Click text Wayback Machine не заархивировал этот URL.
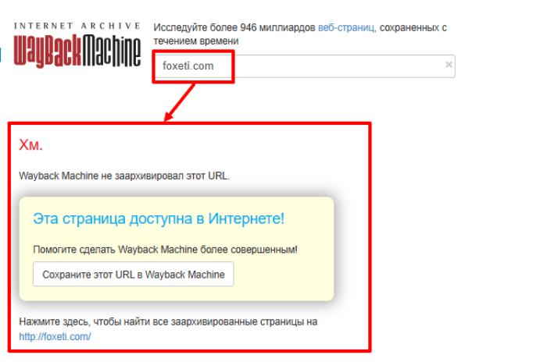Viewport: 547px width, 362px height. click(x=124, y=176)
